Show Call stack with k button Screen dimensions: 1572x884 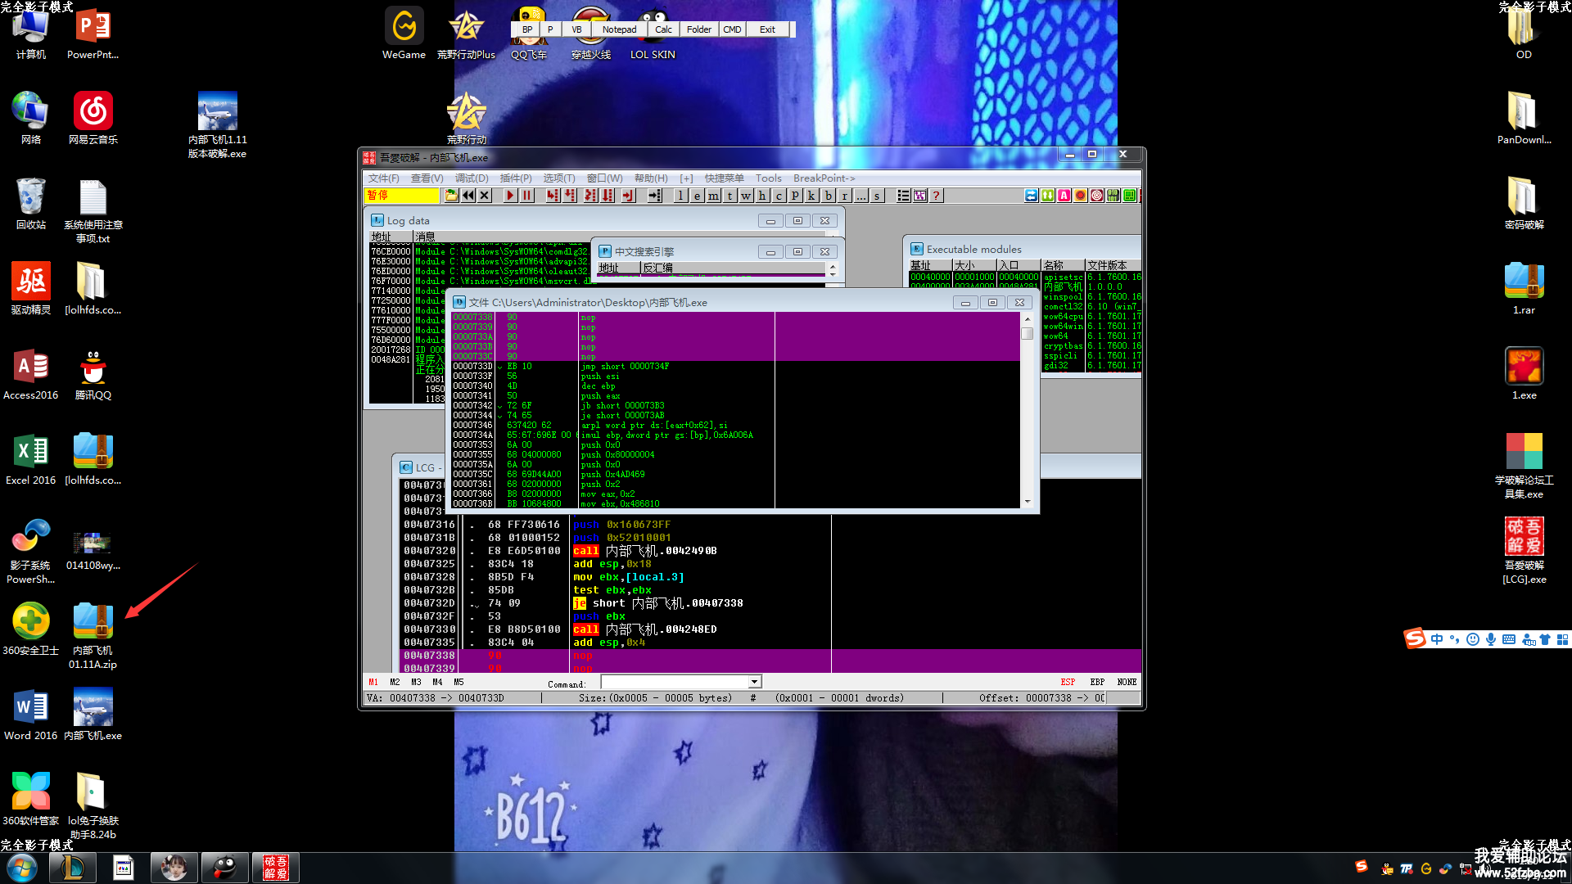coord(811,196)
